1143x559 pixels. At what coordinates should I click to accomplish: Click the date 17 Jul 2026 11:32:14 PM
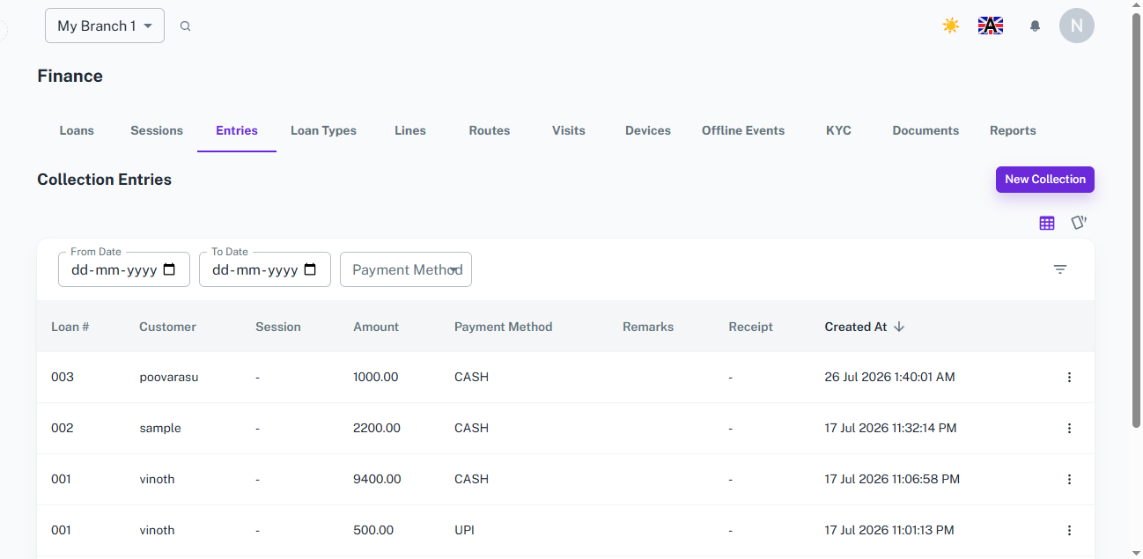coord(890,428)
